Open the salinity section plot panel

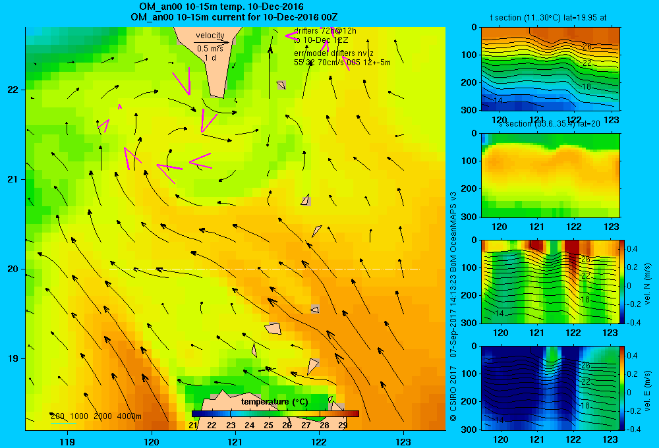click(550, 175)
